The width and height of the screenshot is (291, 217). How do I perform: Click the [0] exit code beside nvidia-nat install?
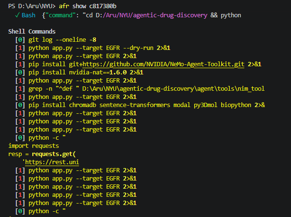click(20, 72)
